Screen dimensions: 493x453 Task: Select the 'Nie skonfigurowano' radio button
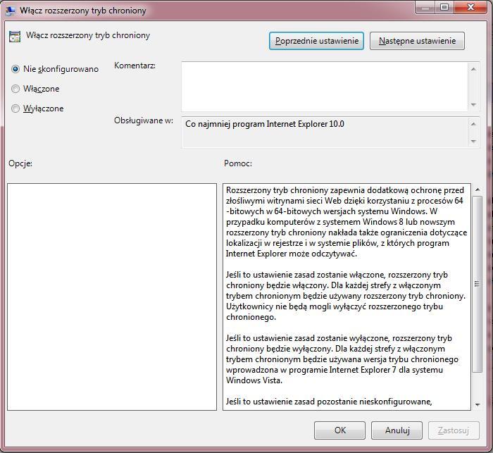[15, 69]
